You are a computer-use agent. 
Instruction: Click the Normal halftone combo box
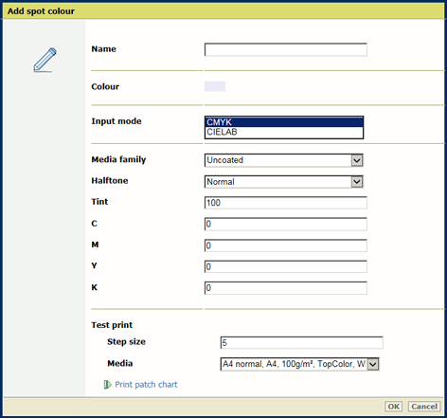click(284, 182)
